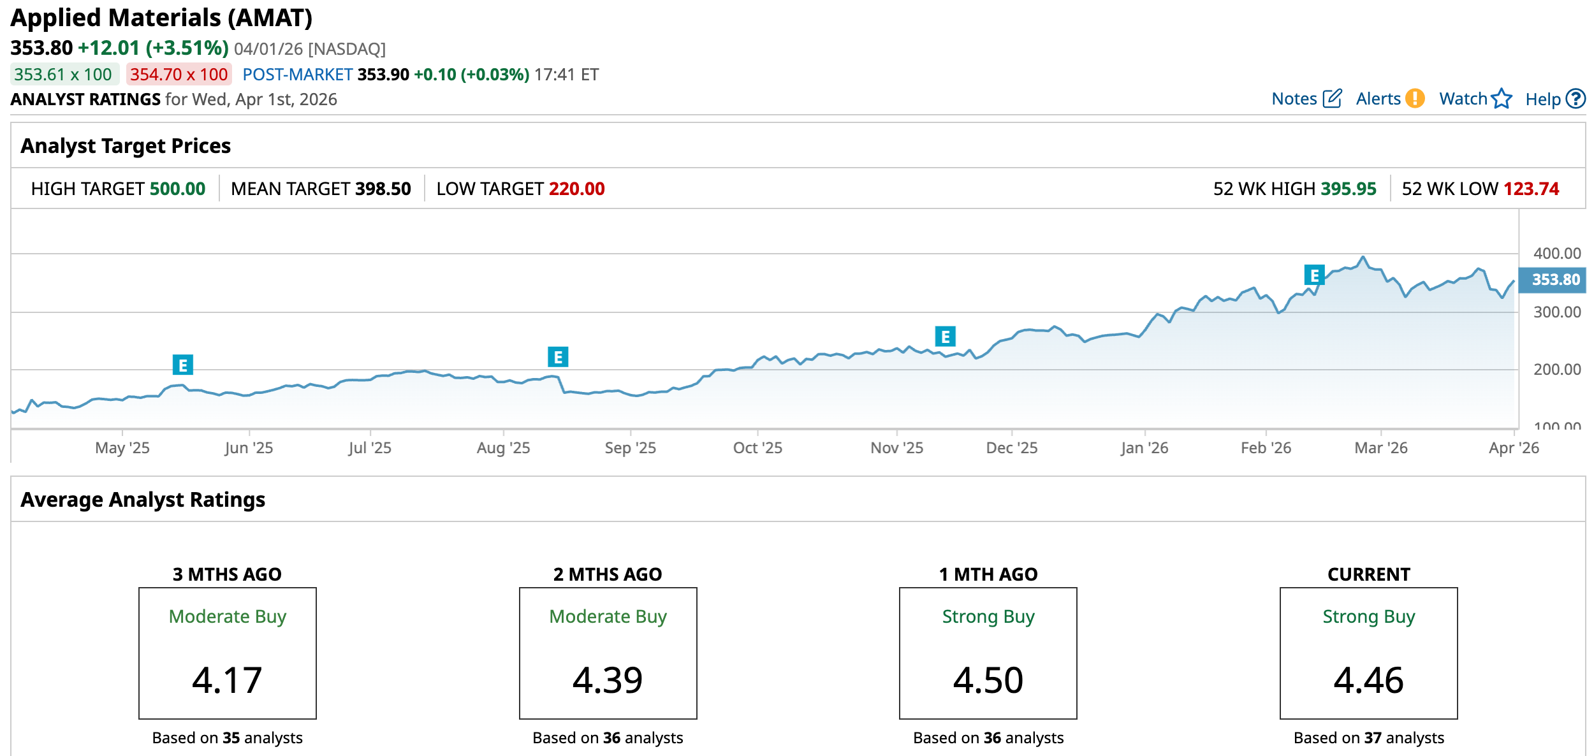Click the Help question mark icon

(x=1576, y=99)
